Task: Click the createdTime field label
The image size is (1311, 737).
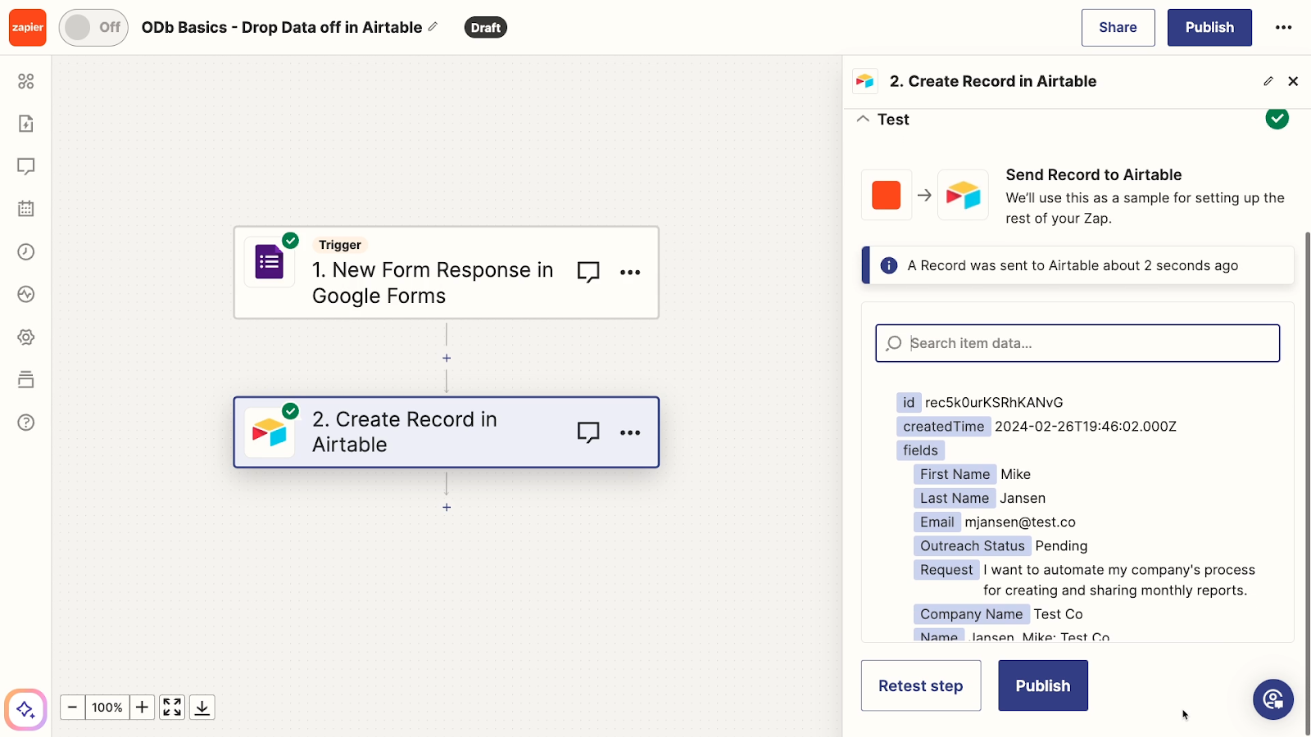Action: tap(944, 426)
